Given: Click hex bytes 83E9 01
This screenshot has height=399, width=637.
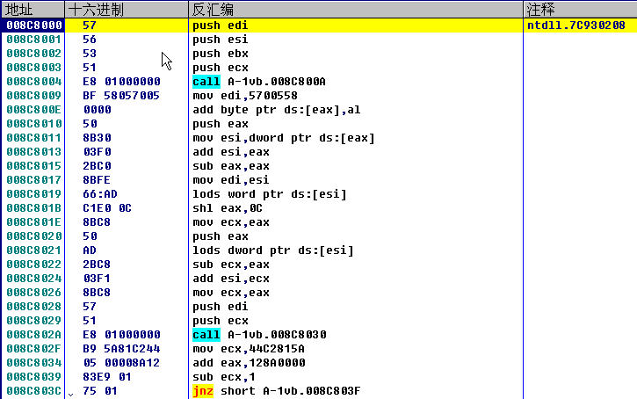Looking at the screenshot, I should click(107, 377).
